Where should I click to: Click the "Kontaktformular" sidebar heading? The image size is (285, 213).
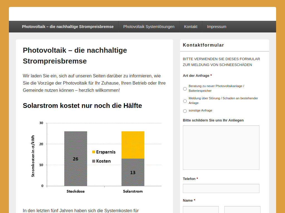click(203, 45)
